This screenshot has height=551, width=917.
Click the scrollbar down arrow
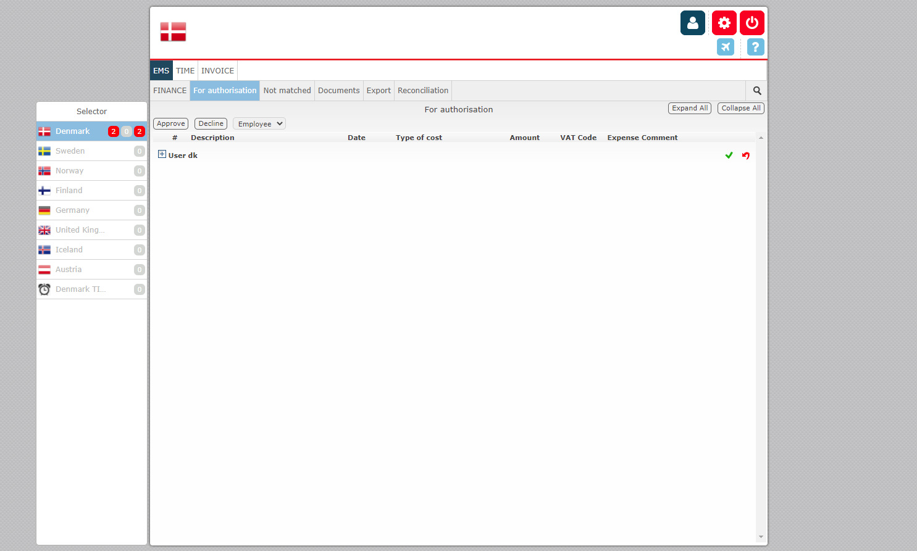pos(761,537)
